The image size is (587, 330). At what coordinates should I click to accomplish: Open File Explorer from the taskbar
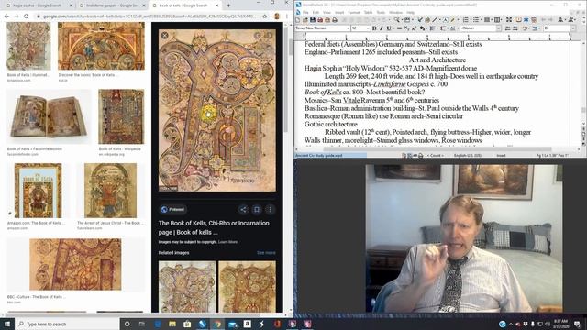172,324
